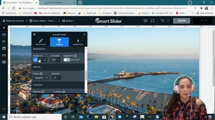Open Task View on taskbar

73,117
